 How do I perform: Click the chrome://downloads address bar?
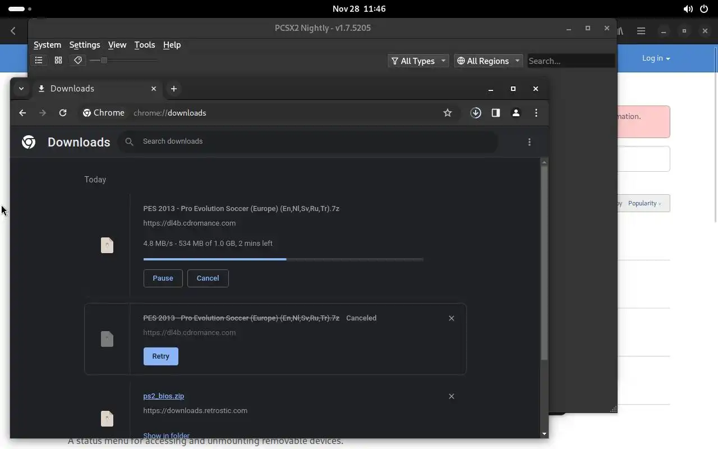point(170,113)
